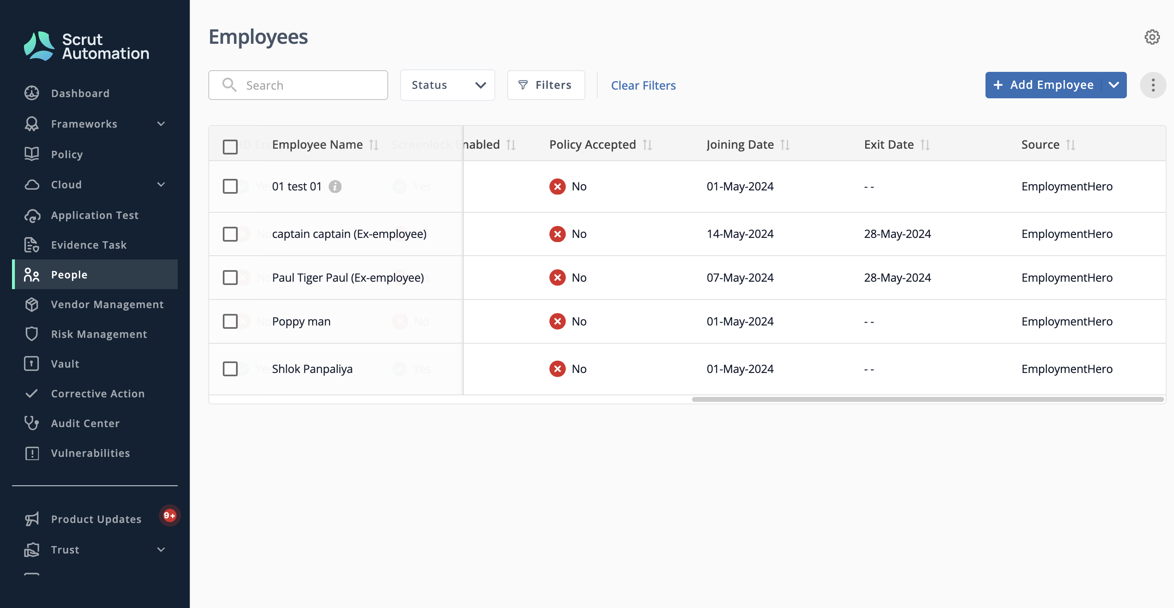Open the Add Employee dropdown arrow
Screen dimensions: 1174x608
(1113, 85)
